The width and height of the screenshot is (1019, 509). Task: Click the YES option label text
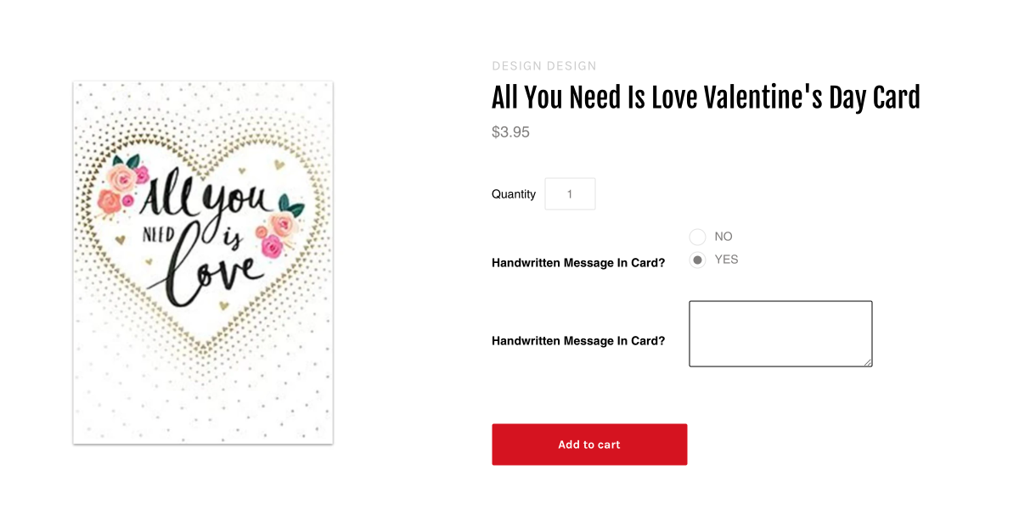point(726,260)
